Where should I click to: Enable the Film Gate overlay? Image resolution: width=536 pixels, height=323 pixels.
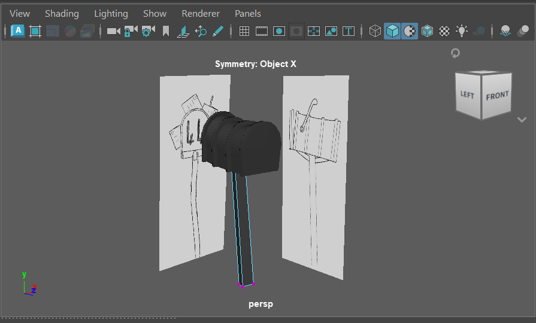pos(262,31)
